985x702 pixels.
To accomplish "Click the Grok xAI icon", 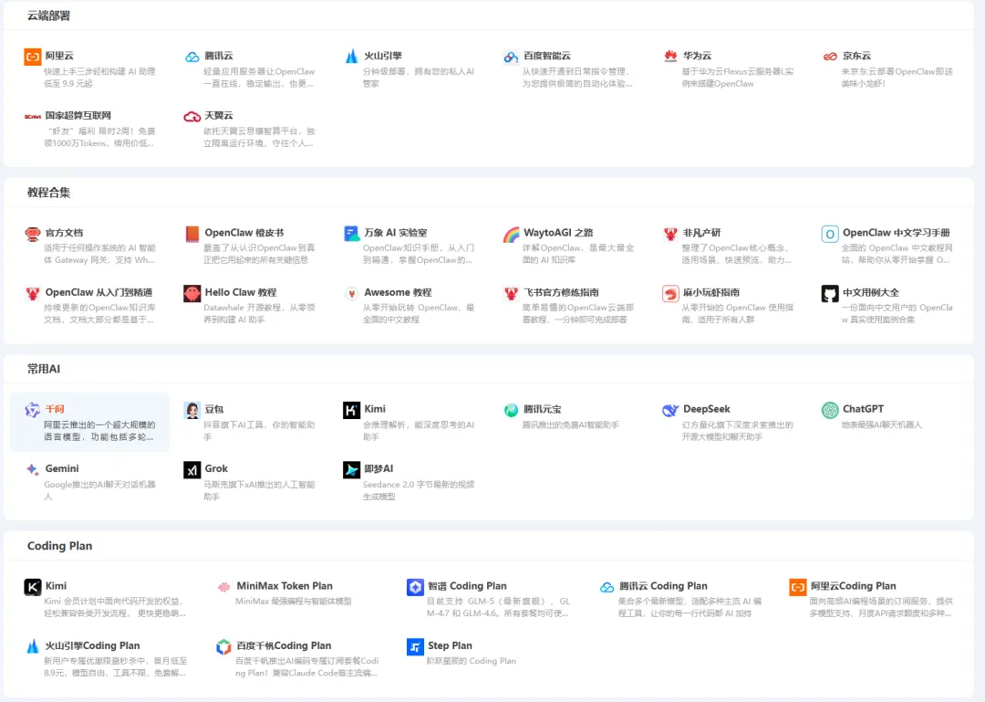I will click(x=192, y=469).
